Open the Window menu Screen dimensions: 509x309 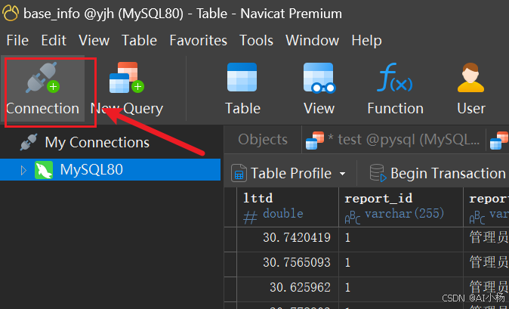click(313, 41)
